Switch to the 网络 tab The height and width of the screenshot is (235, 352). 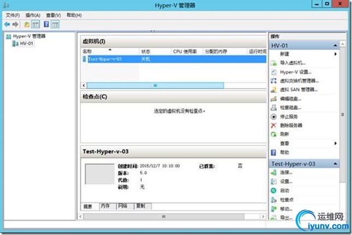point(125,206)
